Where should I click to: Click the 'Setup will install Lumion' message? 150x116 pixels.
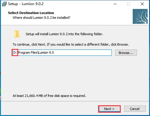point(64,34)
